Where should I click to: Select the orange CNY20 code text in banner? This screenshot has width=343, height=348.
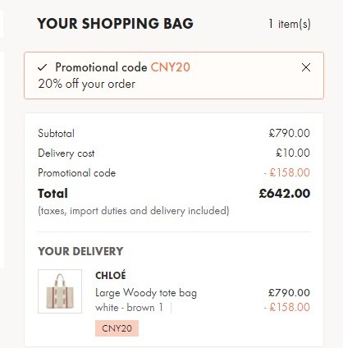pos(171,67)
